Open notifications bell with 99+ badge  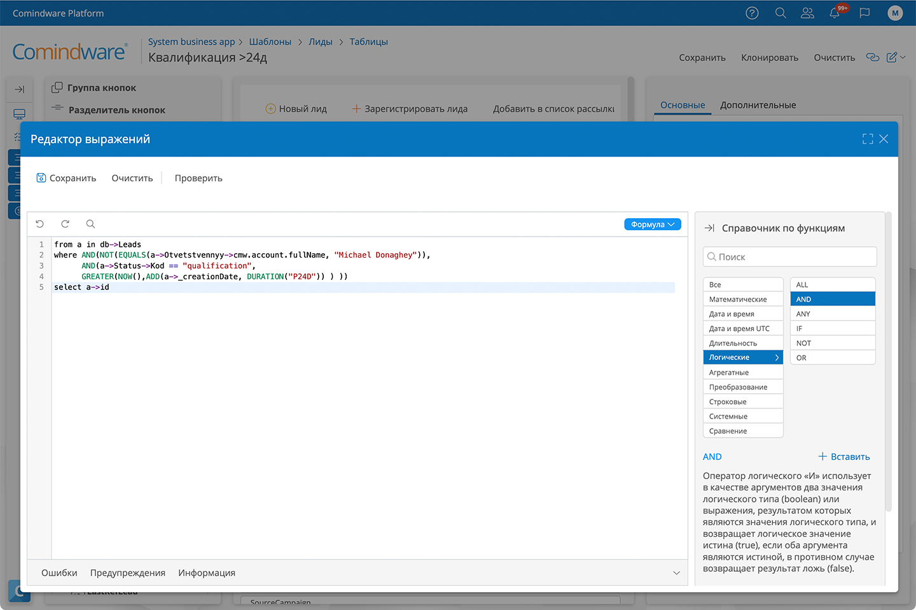[x=835, y=13]
